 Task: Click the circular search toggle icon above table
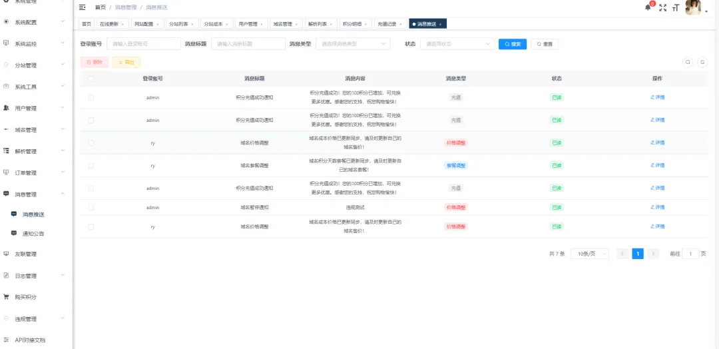coord(688,62)
